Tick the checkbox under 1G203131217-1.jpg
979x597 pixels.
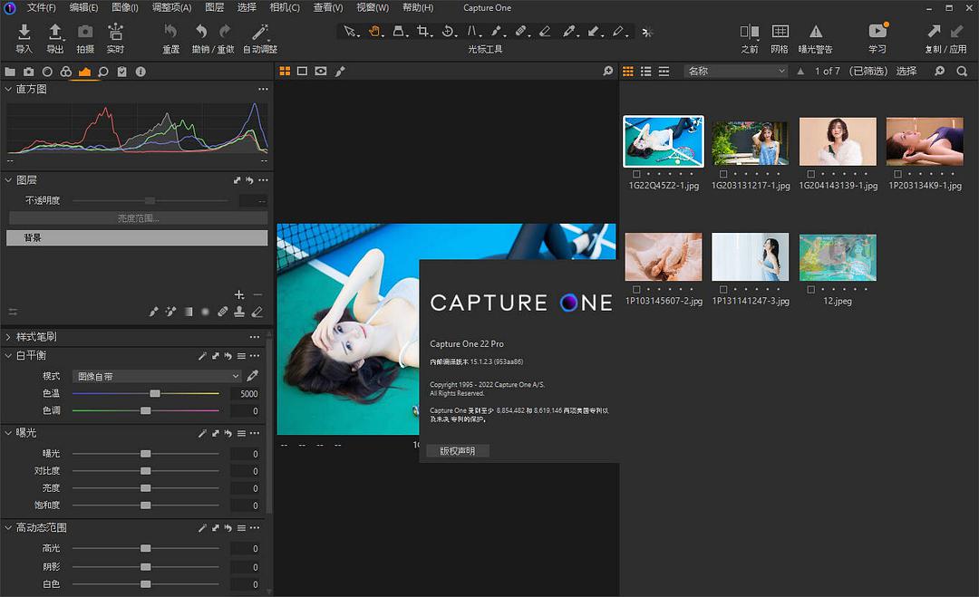(x=723, y=174)
